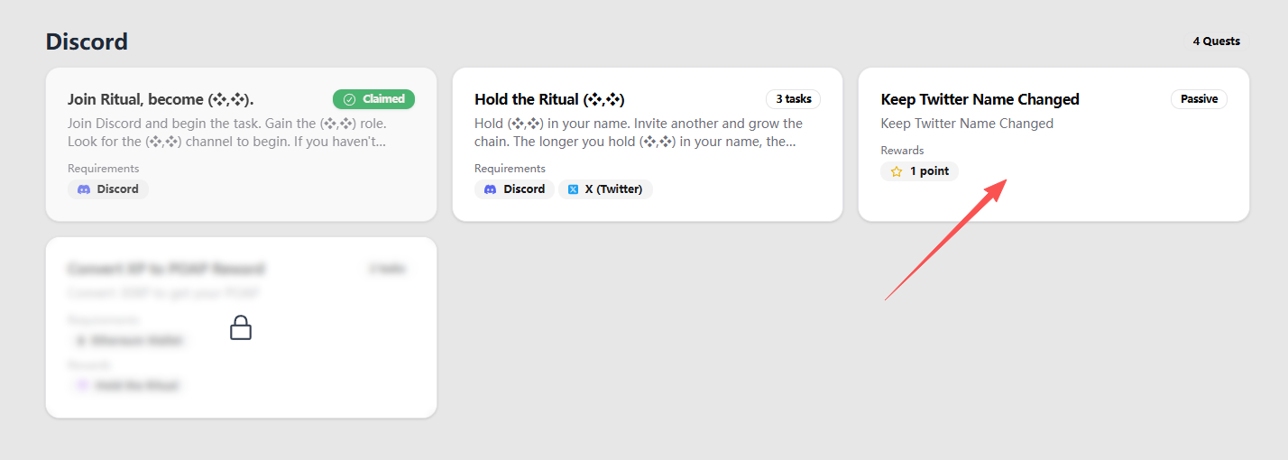Open the "Join Ritual, become" quest title
The image size is (1288, 460).
click(167, 99)
